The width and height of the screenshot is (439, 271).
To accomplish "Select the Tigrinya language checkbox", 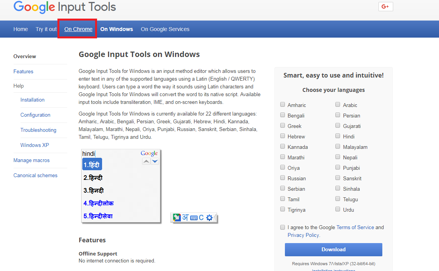I will (x=283, y=209).
